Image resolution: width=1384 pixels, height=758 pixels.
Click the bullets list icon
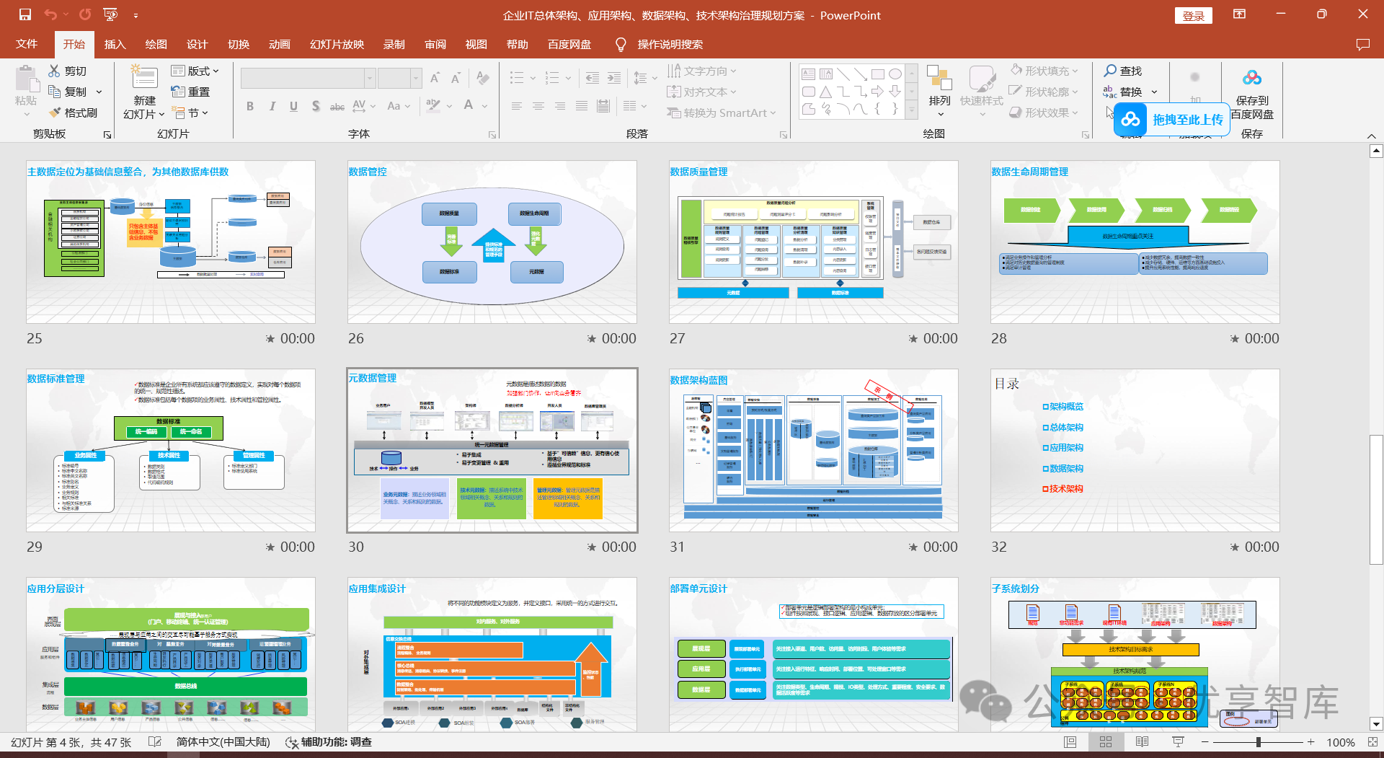[x=517, y=78]
